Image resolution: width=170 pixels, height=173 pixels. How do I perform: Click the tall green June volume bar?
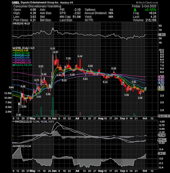pyautogui.click(x=53, y=107)
